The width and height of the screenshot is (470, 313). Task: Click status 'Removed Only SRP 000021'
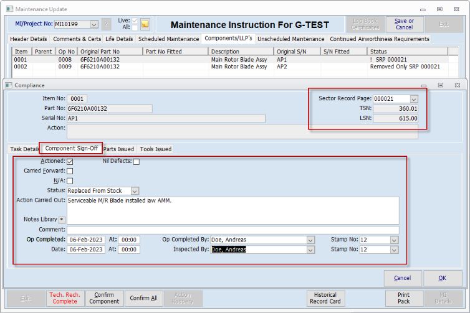click(x=405, y=67)
